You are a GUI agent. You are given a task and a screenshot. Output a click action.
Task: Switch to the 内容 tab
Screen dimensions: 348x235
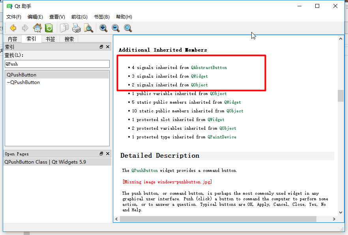pos(13,39)
